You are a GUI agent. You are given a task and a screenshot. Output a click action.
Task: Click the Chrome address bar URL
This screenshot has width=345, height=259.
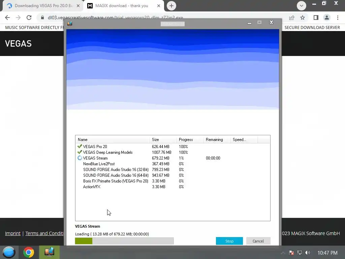(115, 18)
